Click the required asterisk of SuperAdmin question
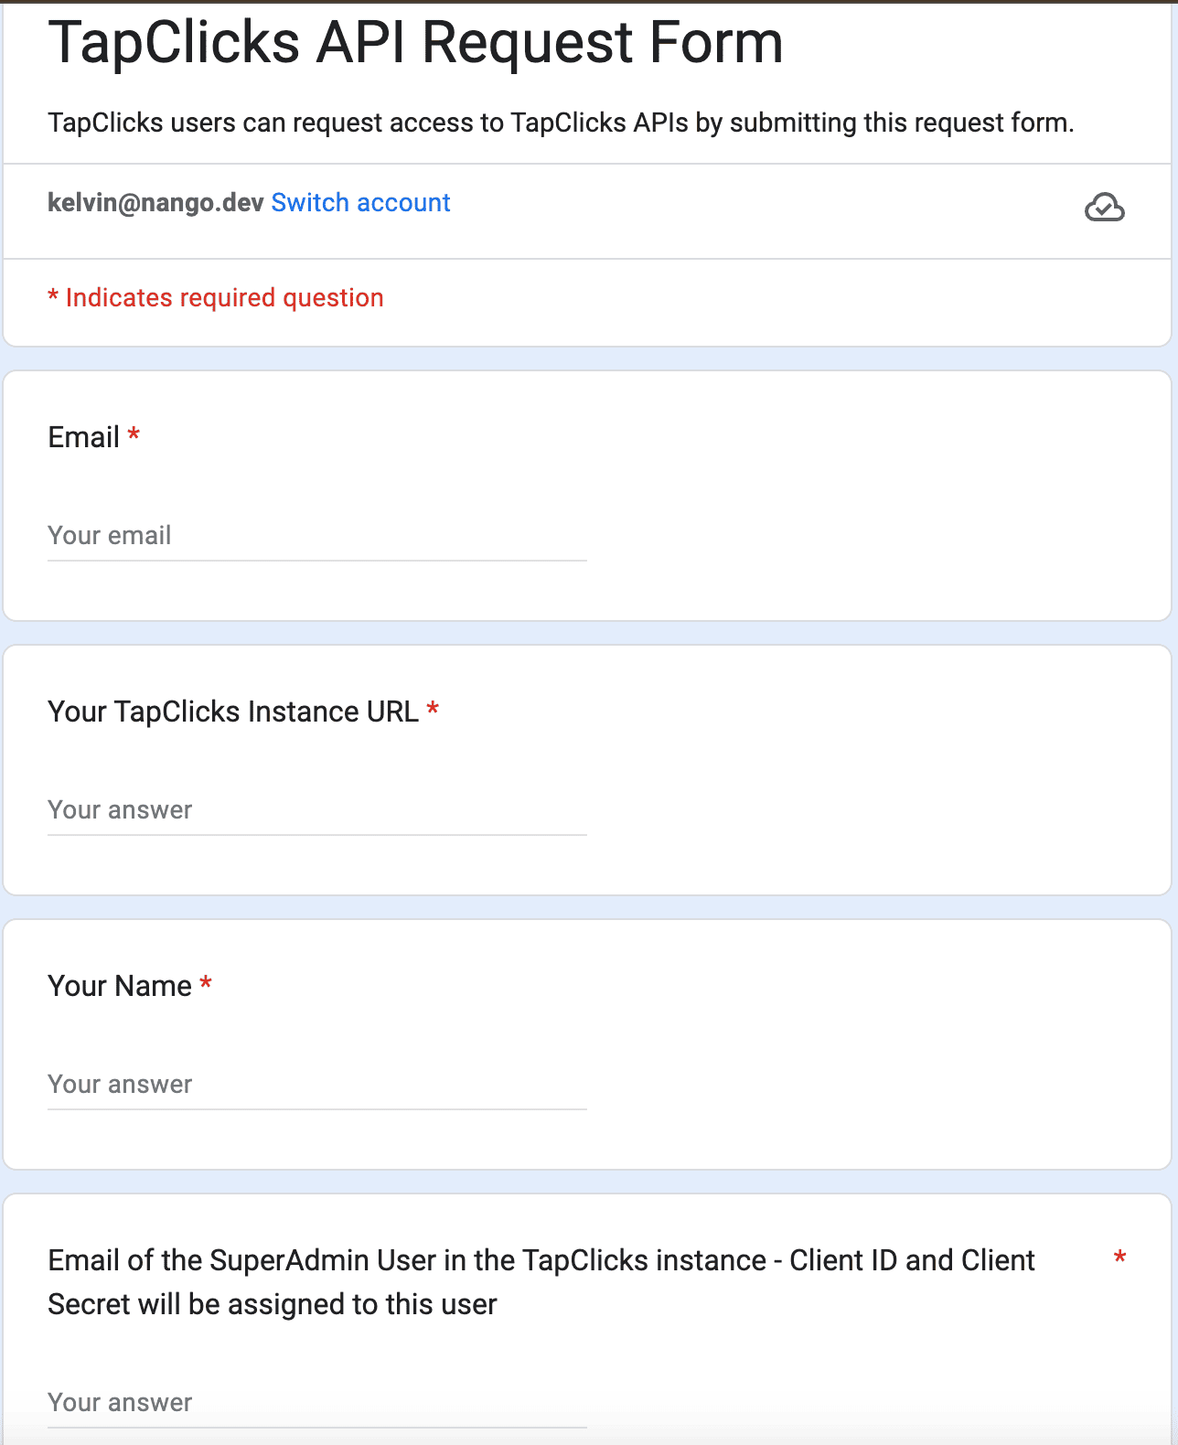 tap(1119, 1258)
